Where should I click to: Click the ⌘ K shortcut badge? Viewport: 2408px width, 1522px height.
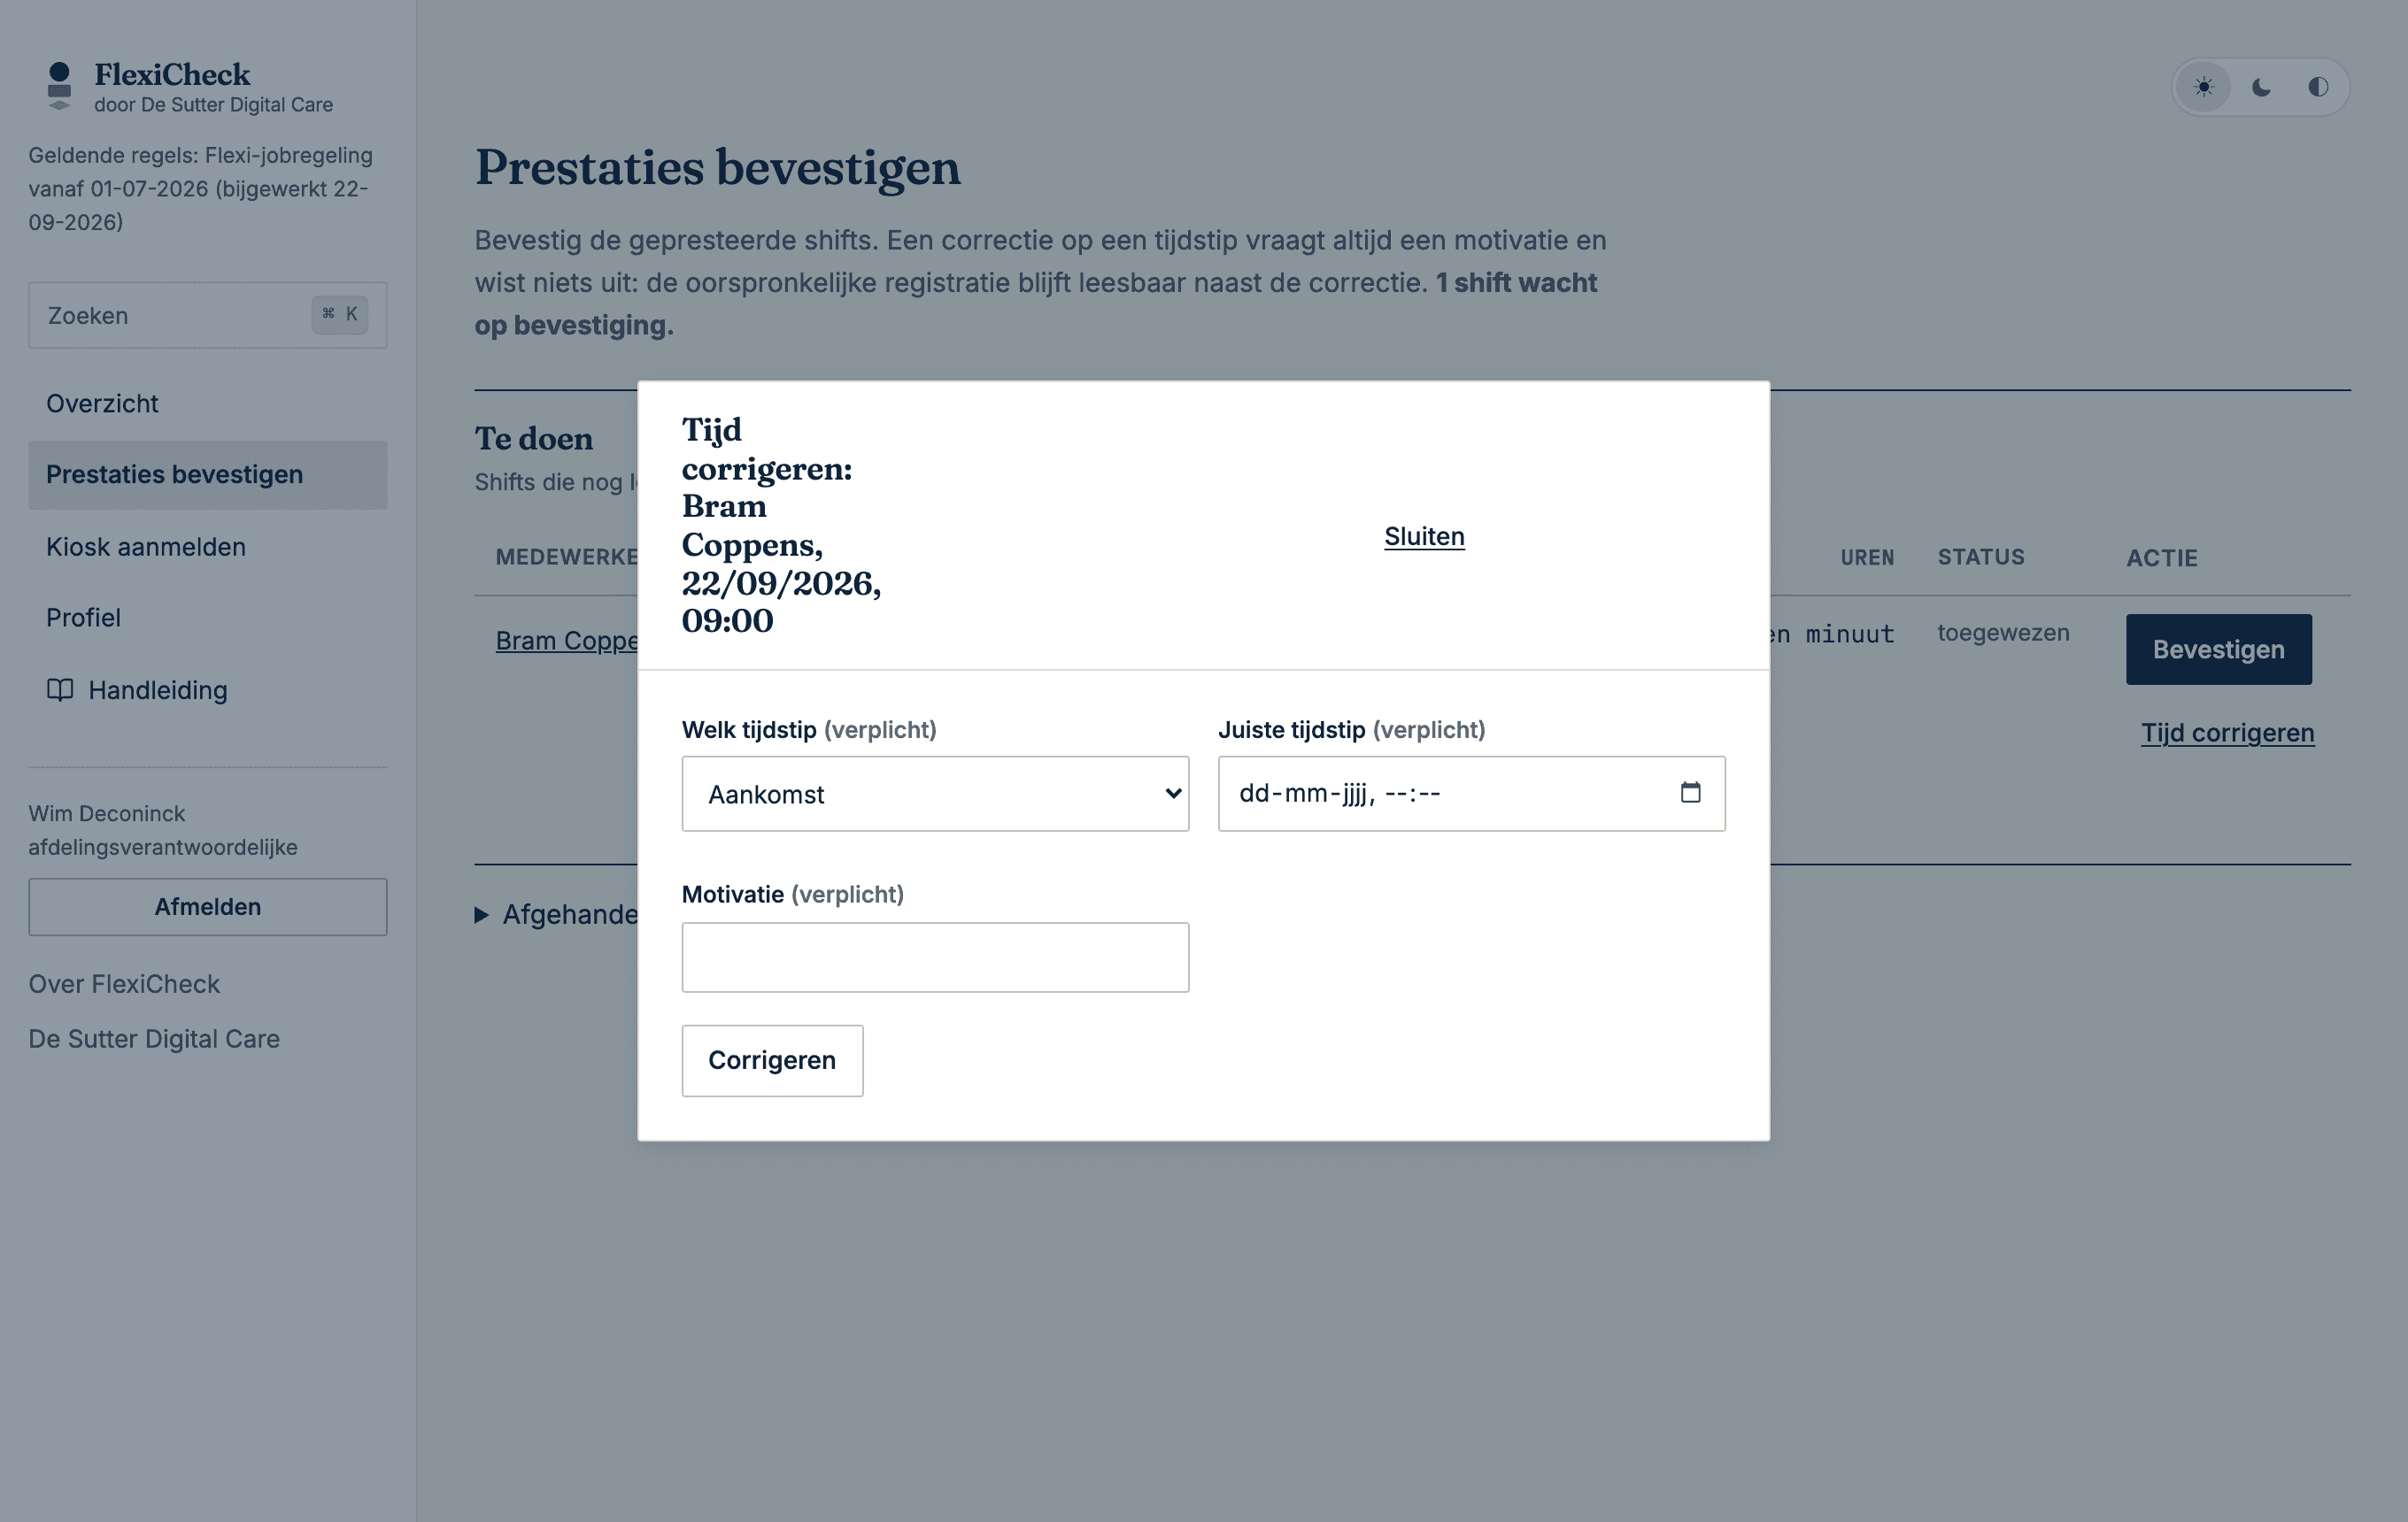[x=340, y=314]
